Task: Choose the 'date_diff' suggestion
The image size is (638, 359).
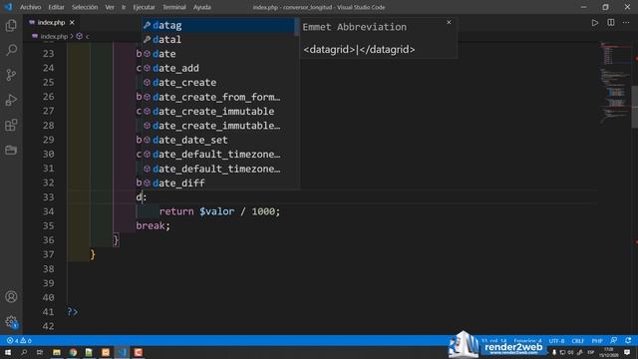Action: pos(217,182)
